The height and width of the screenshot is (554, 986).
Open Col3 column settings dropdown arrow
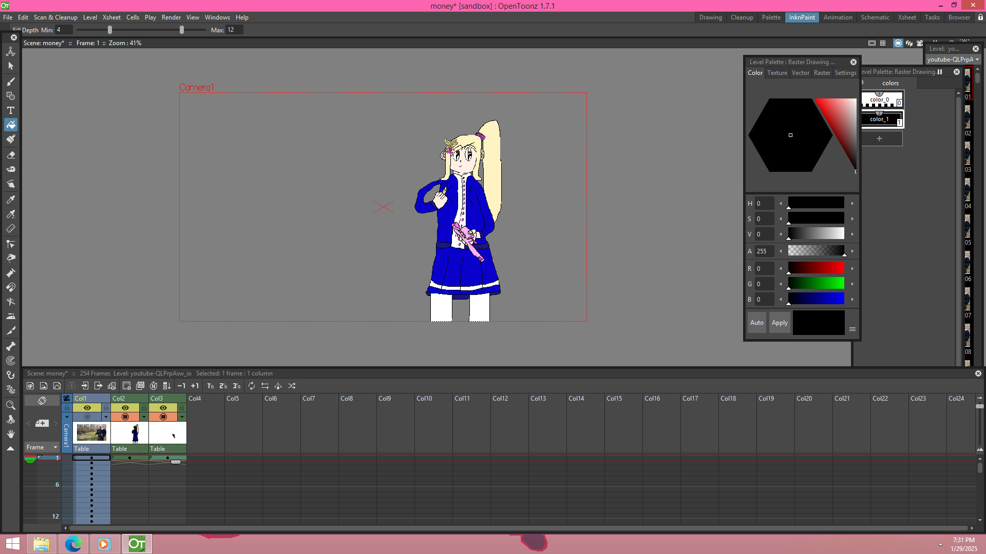[182, 417]
